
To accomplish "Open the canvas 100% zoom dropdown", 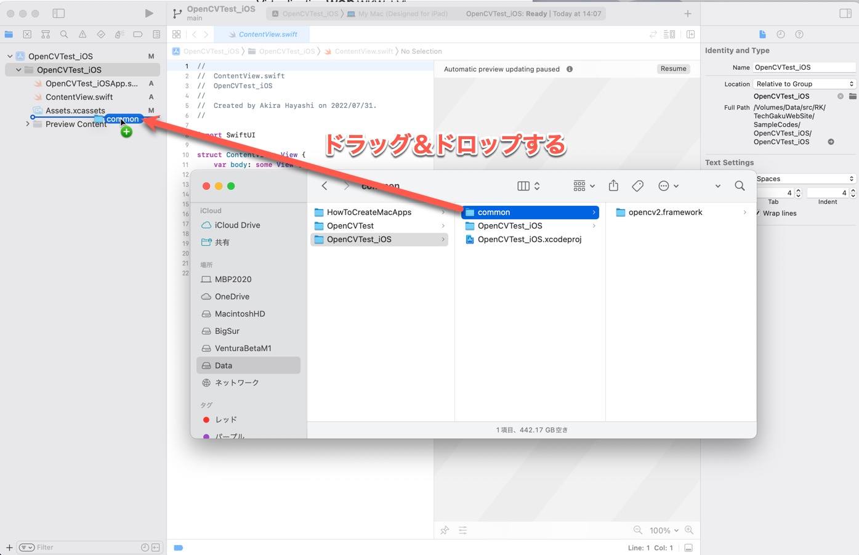I will (664, 530).
